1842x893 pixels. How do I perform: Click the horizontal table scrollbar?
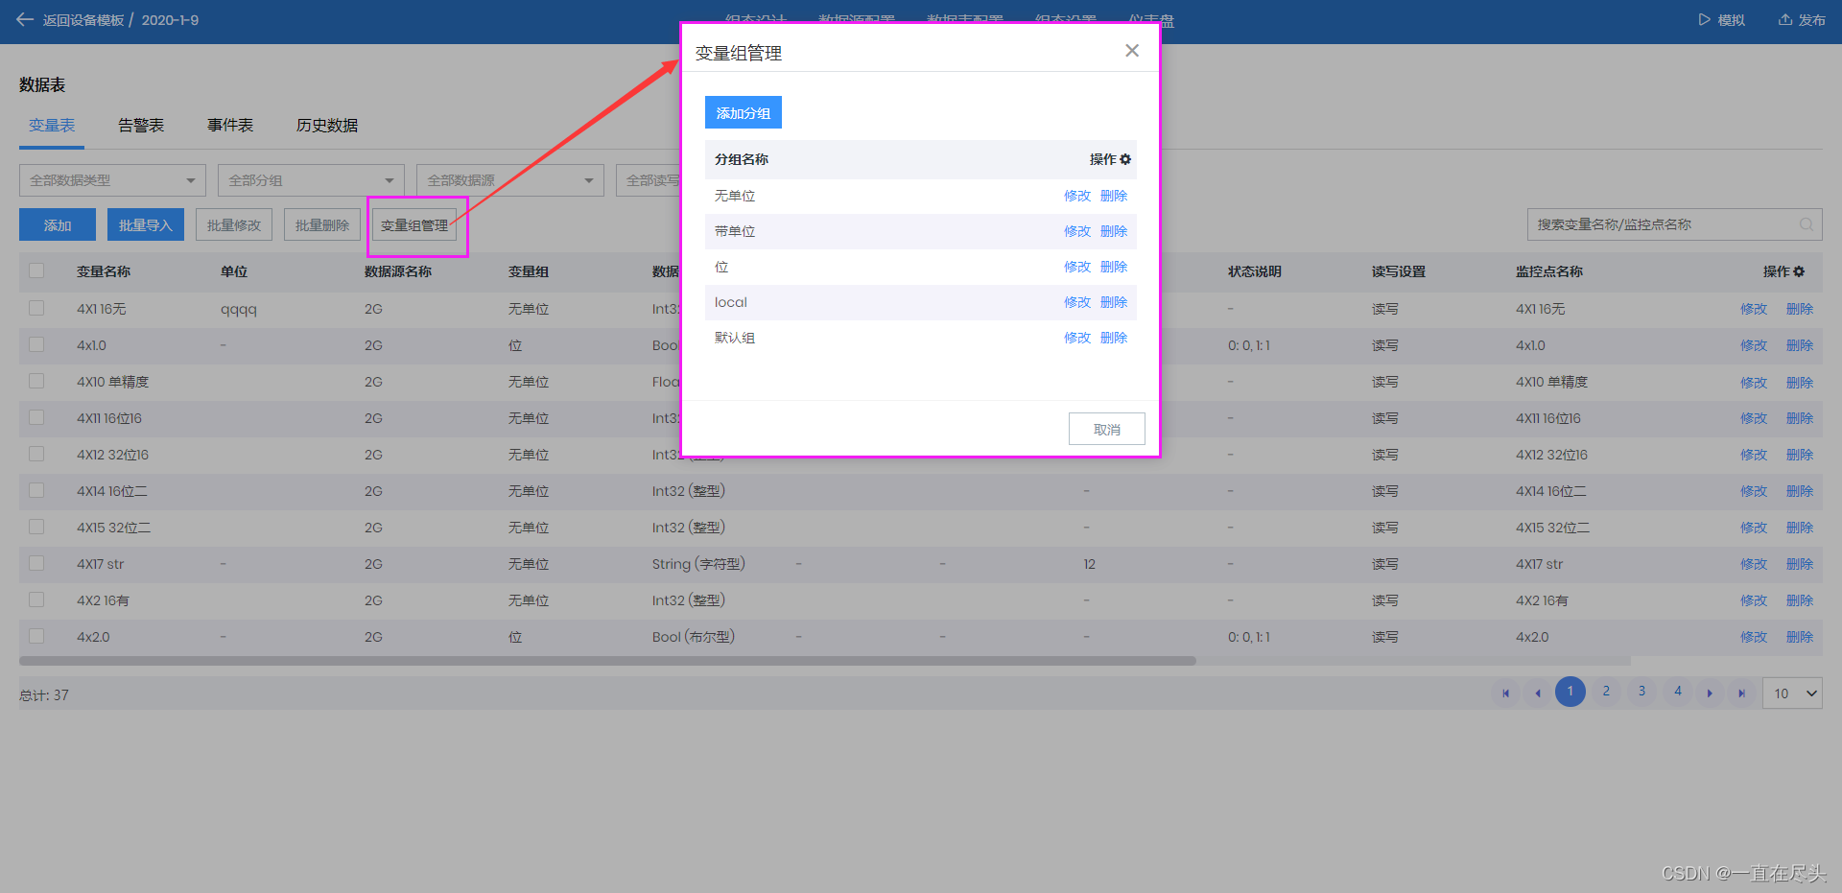point(607,661)
